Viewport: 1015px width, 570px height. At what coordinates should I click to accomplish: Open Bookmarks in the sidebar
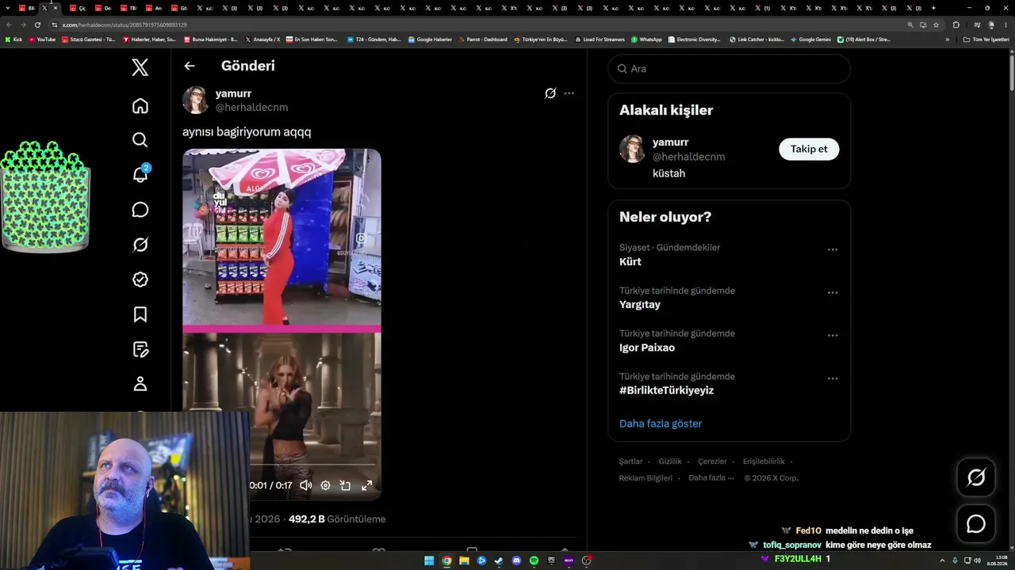point(140,314)
